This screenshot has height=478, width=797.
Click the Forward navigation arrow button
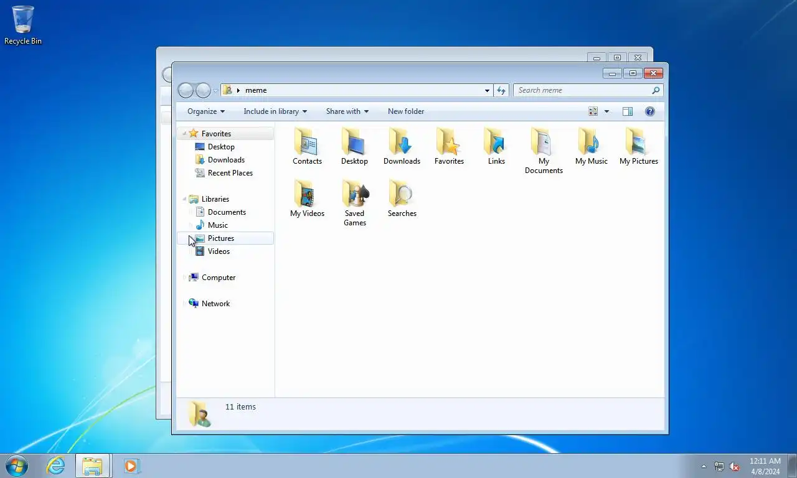[203, 90]
